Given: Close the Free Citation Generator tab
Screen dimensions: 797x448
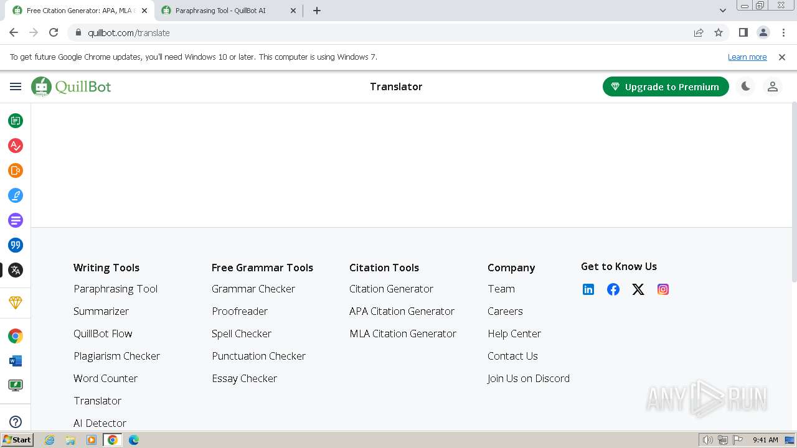Looking at the screenshot, I should click(x=144, y=11).
